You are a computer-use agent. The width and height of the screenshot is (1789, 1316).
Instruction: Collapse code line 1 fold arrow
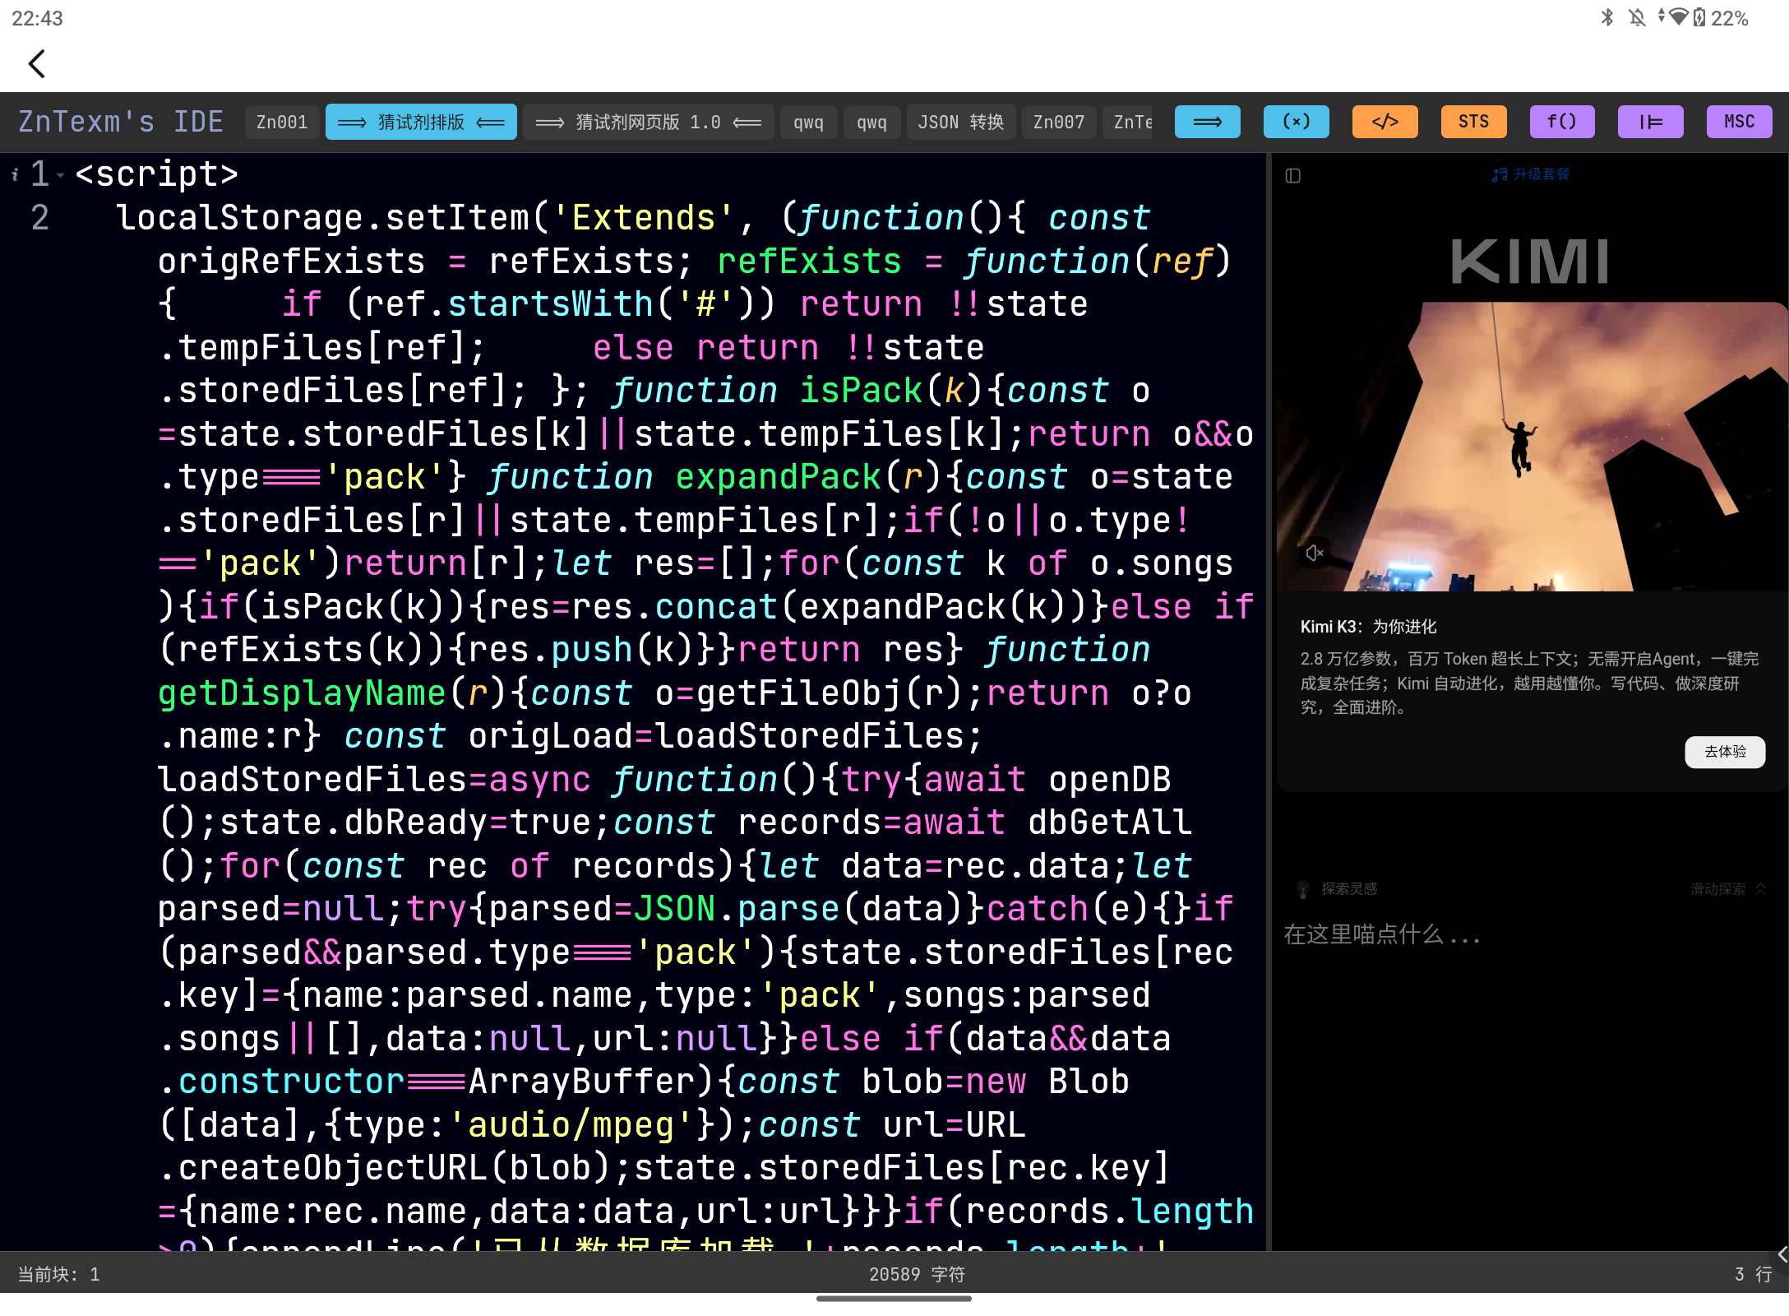point(60,175)
